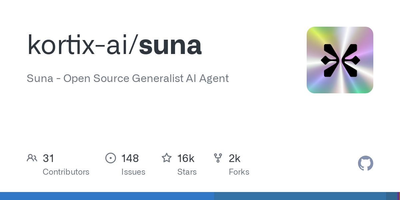The width and height of the screenshot is (400, 200).
Task: Click the black Kortix symbol in logo
Action: click(340, 60)
